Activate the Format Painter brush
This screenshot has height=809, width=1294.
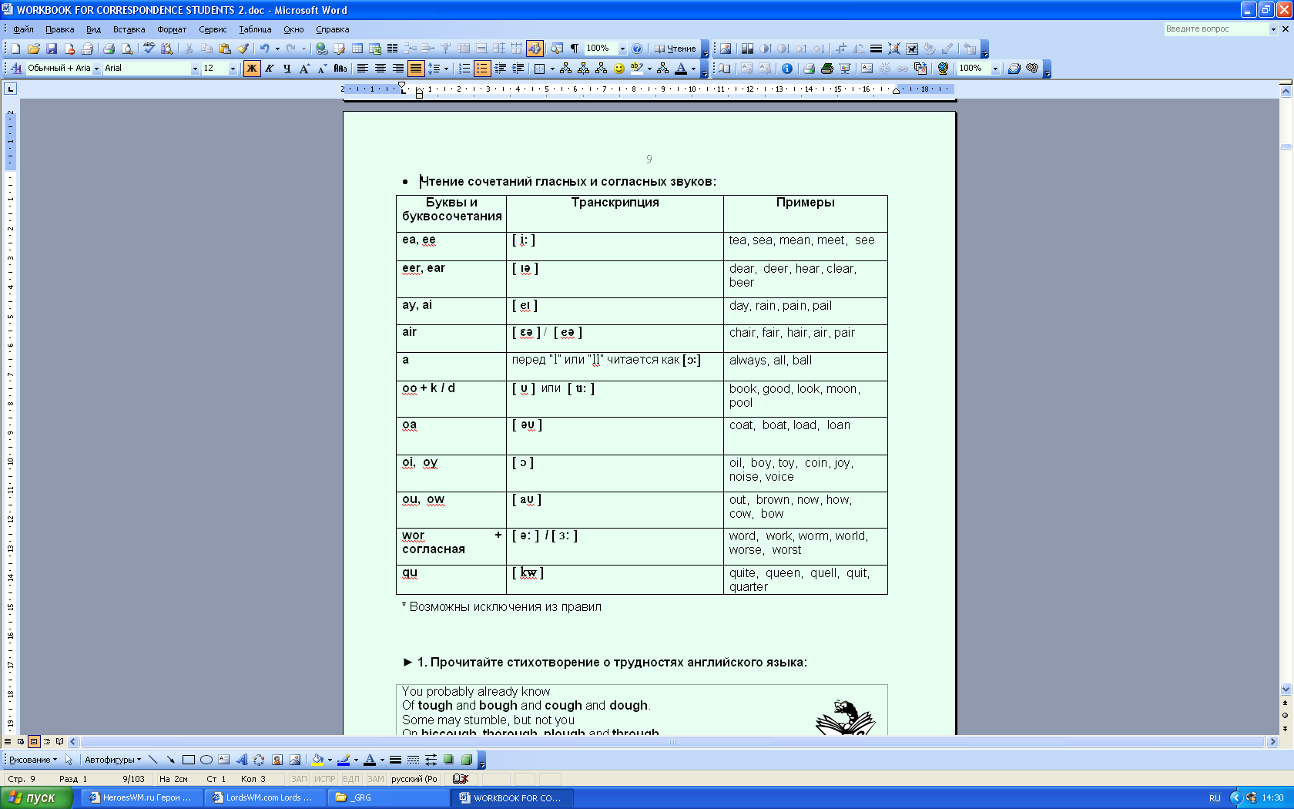click(243, 49)
